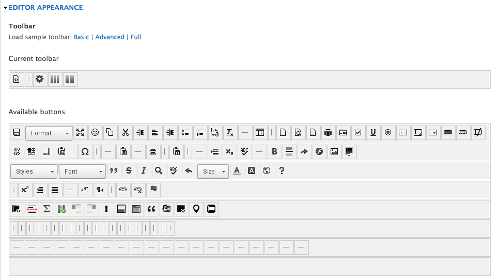Load the Basic sample toolbar
The height and width of the screenshot is (279, 499).
[82, 37]
